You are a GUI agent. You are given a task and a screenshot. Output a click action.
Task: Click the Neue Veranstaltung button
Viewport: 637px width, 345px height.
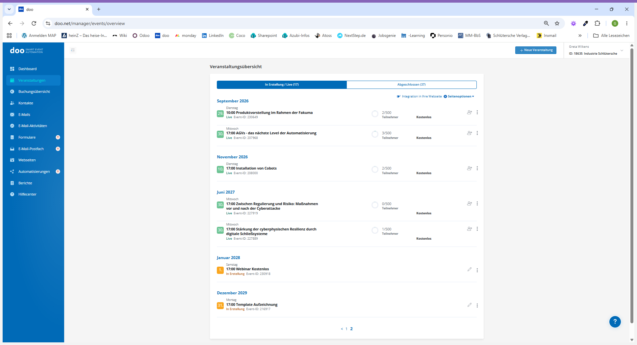click(x=536, y=50)
